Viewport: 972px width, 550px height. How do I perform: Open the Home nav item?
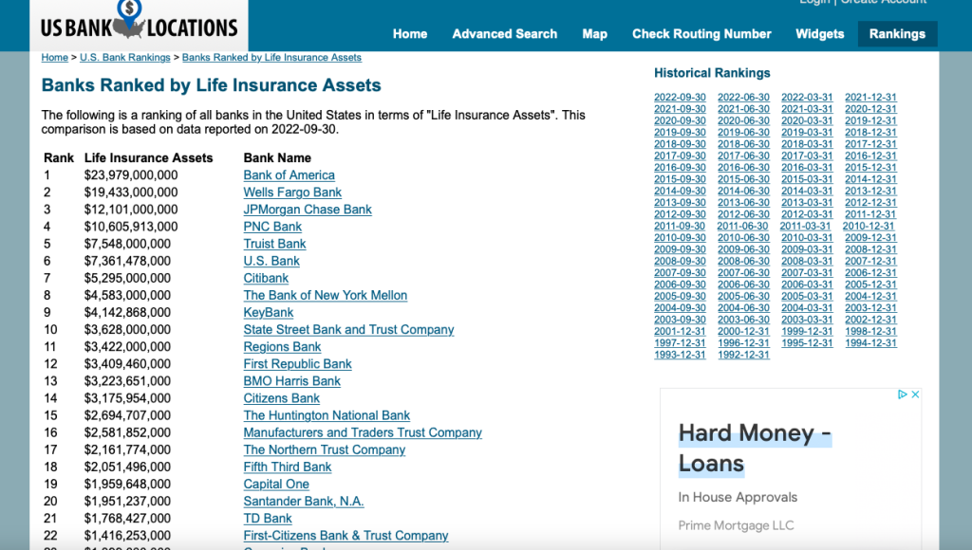click(410, 34)
